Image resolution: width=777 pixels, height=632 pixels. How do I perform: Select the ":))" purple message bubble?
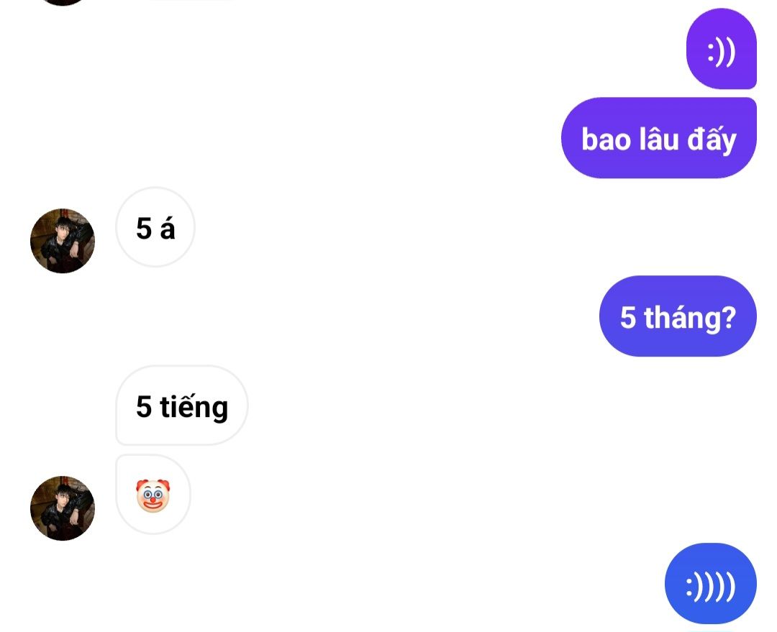(x=721, y=49)
